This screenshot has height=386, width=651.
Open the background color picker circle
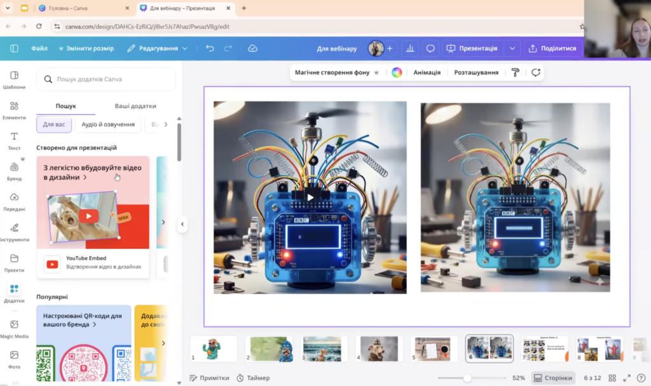click(397, 72)
